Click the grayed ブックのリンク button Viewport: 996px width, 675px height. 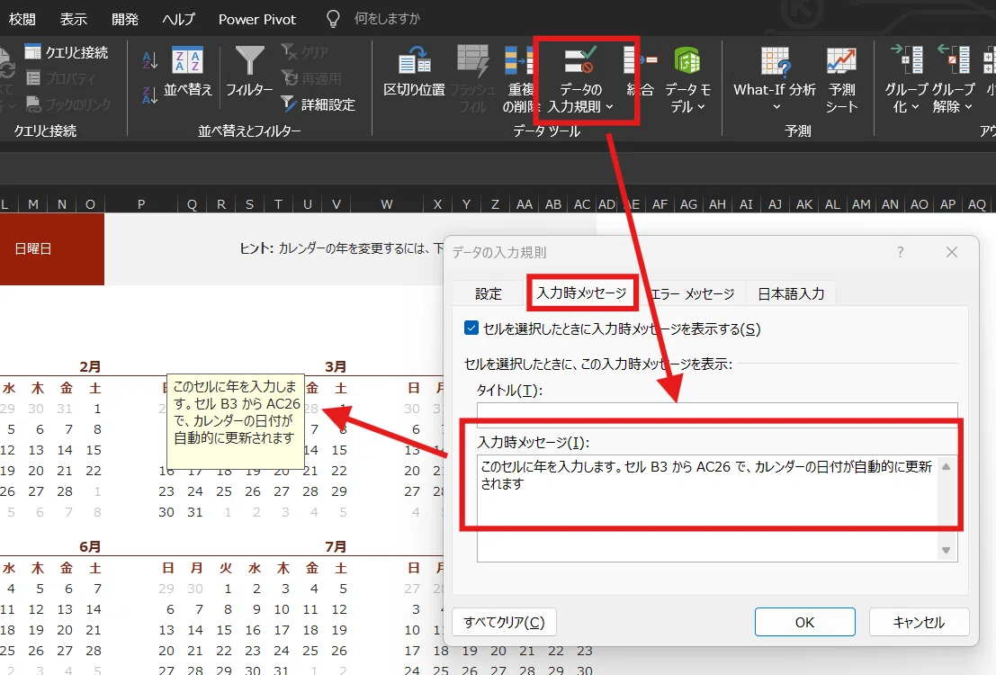coord(68,104)
